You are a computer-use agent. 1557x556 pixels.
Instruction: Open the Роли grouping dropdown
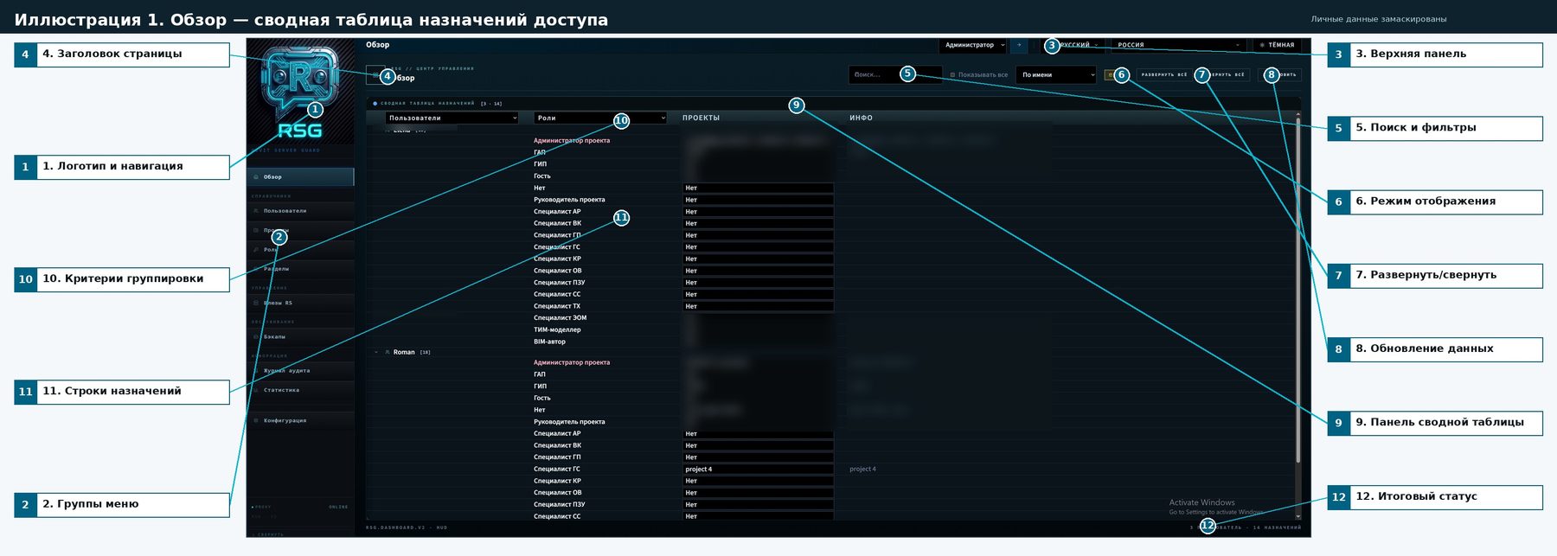tap(600, 118)
